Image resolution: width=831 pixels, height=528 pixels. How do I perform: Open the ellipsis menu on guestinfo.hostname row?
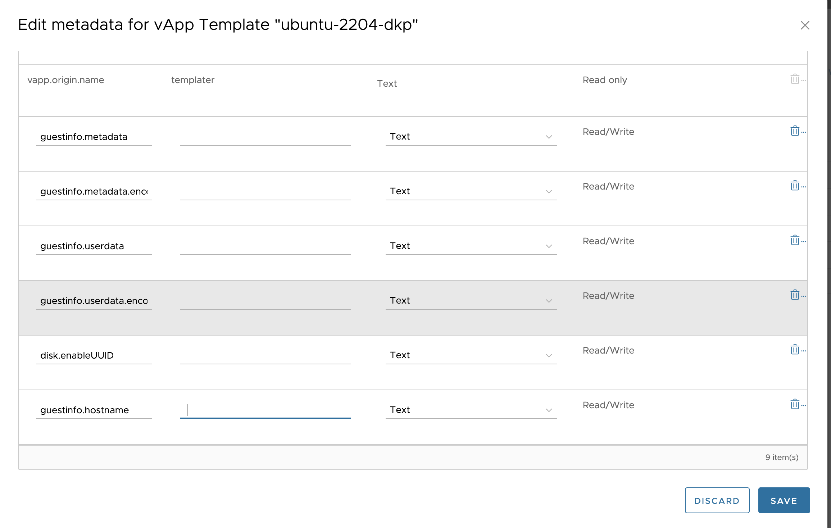point(803,405)
